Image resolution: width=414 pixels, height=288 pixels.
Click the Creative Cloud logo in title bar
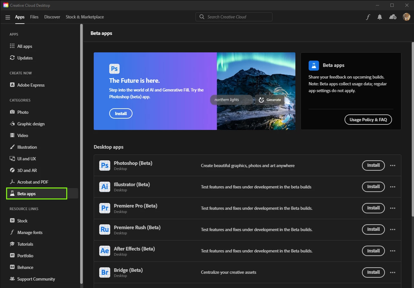point(5,5)
